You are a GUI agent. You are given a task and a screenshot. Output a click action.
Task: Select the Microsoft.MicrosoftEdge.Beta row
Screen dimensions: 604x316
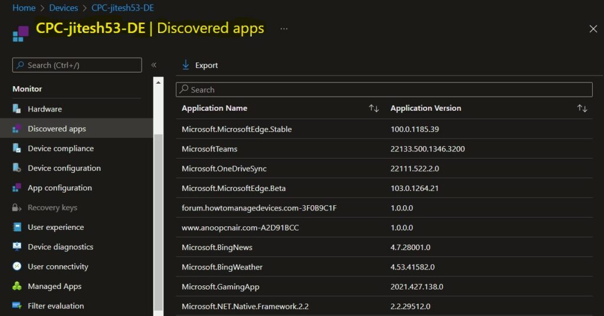pos(384,188)
